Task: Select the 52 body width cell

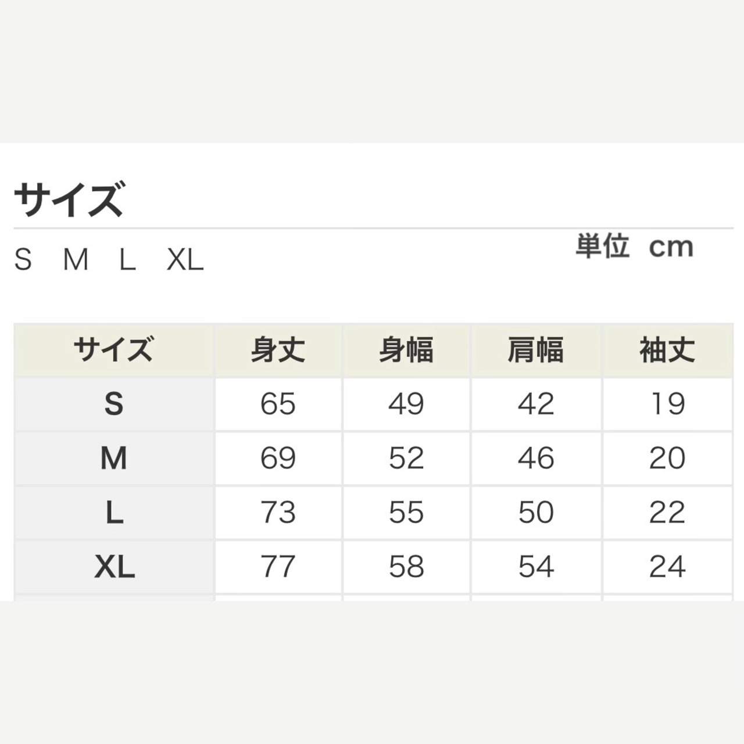Action: click(406, 458)
